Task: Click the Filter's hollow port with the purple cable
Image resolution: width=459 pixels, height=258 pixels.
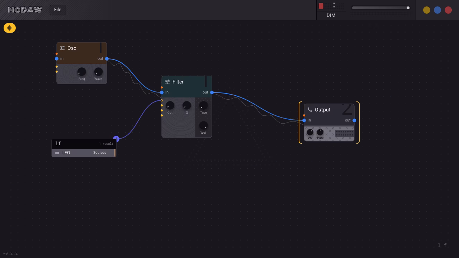Action: [162, 100]
